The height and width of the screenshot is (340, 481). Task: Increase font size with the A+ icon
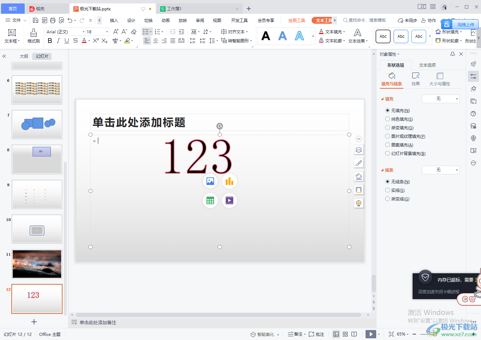tap(116, 32)
